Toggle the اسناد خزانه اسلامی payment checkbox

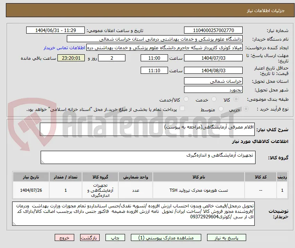tap(182, 109)
